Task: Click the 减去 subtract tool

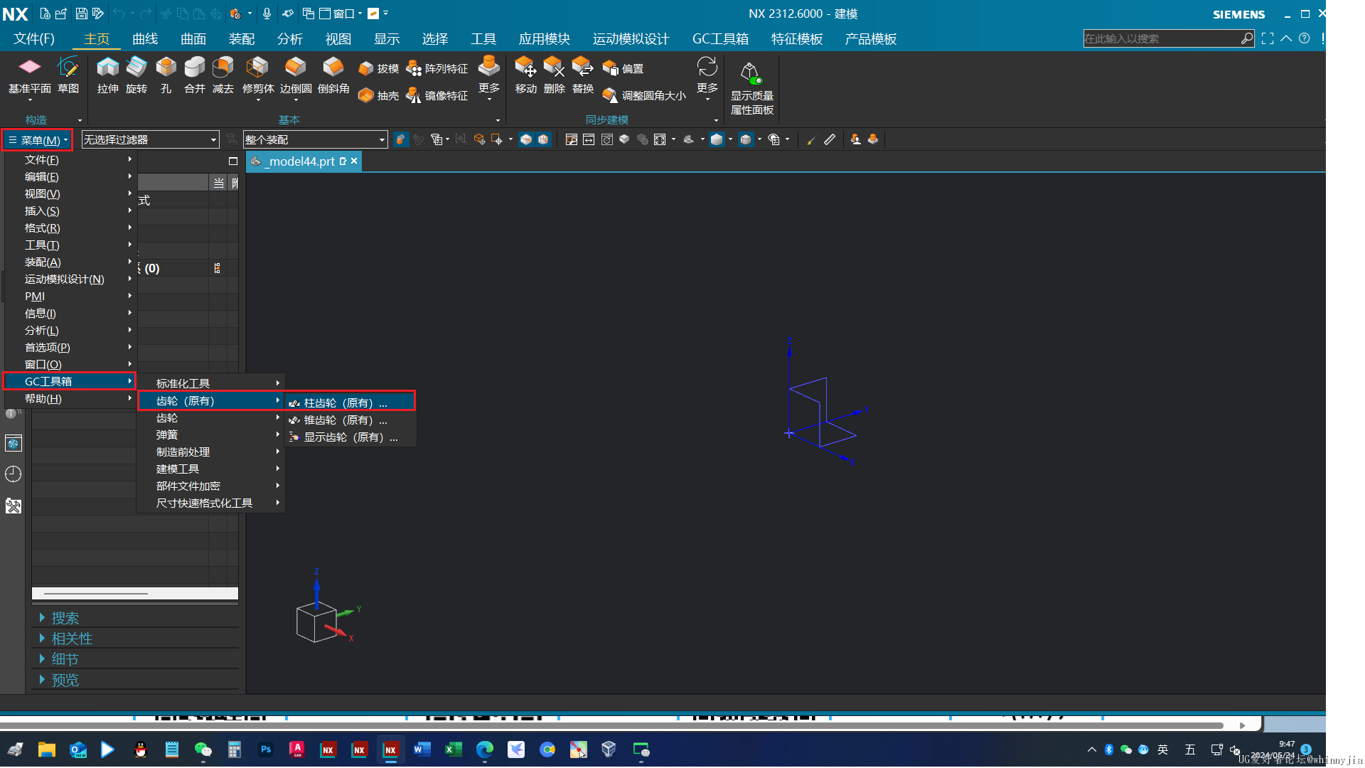Action: click(x=223, y=75)
